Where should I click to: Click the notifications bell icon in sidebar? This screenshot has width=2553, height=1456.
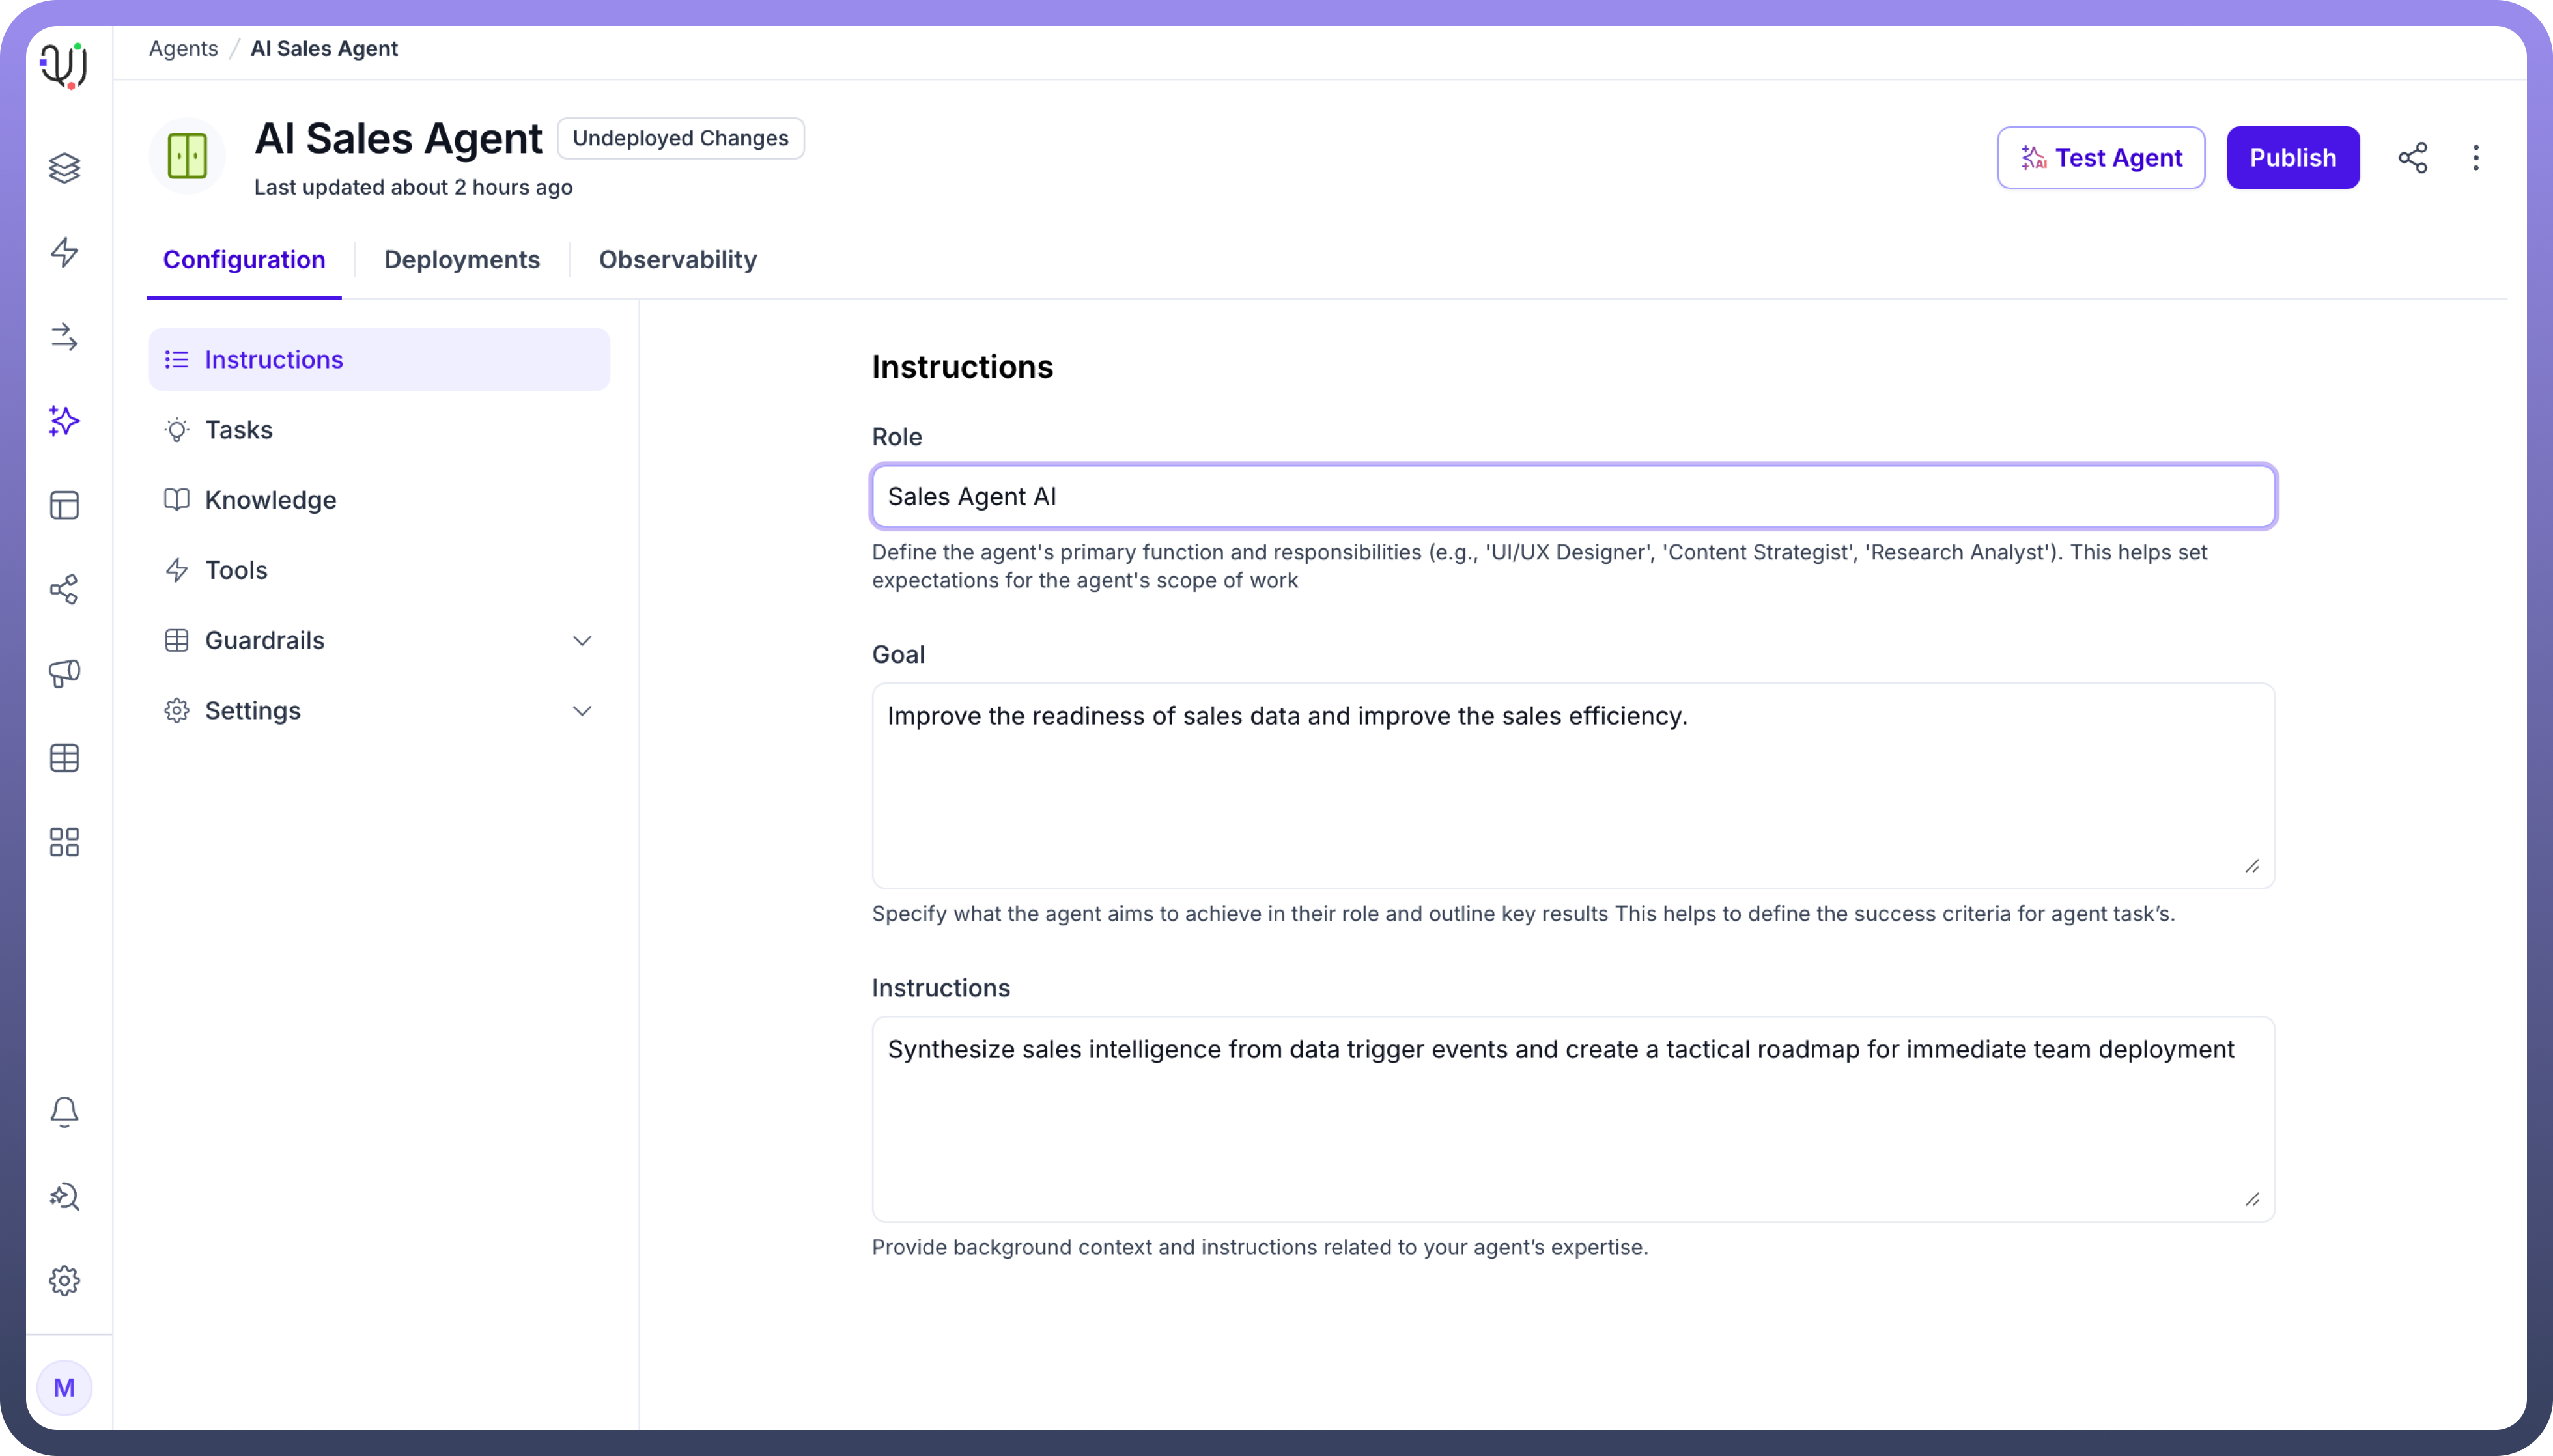64,1112
